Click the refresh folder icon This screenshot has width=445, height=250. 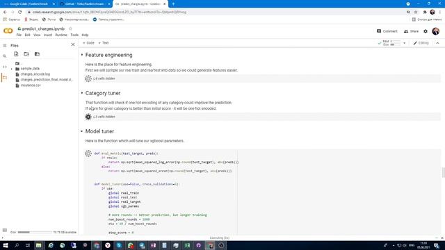(x=26, y=54)
